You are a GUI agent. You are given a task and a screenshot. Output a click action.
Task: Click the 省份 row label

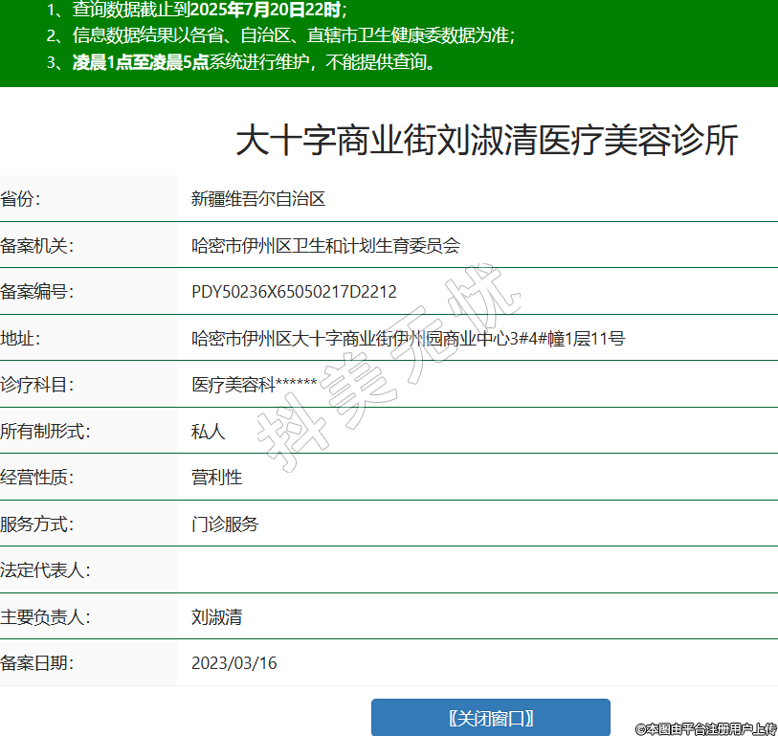[x=21, y=199]
